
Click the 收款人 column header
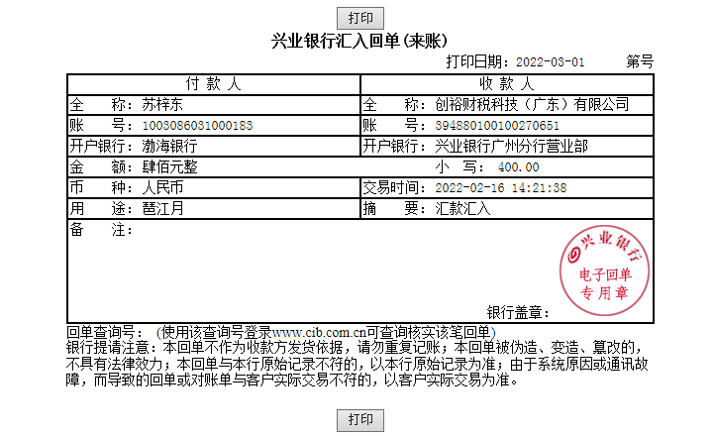click(x=507, y=84)
